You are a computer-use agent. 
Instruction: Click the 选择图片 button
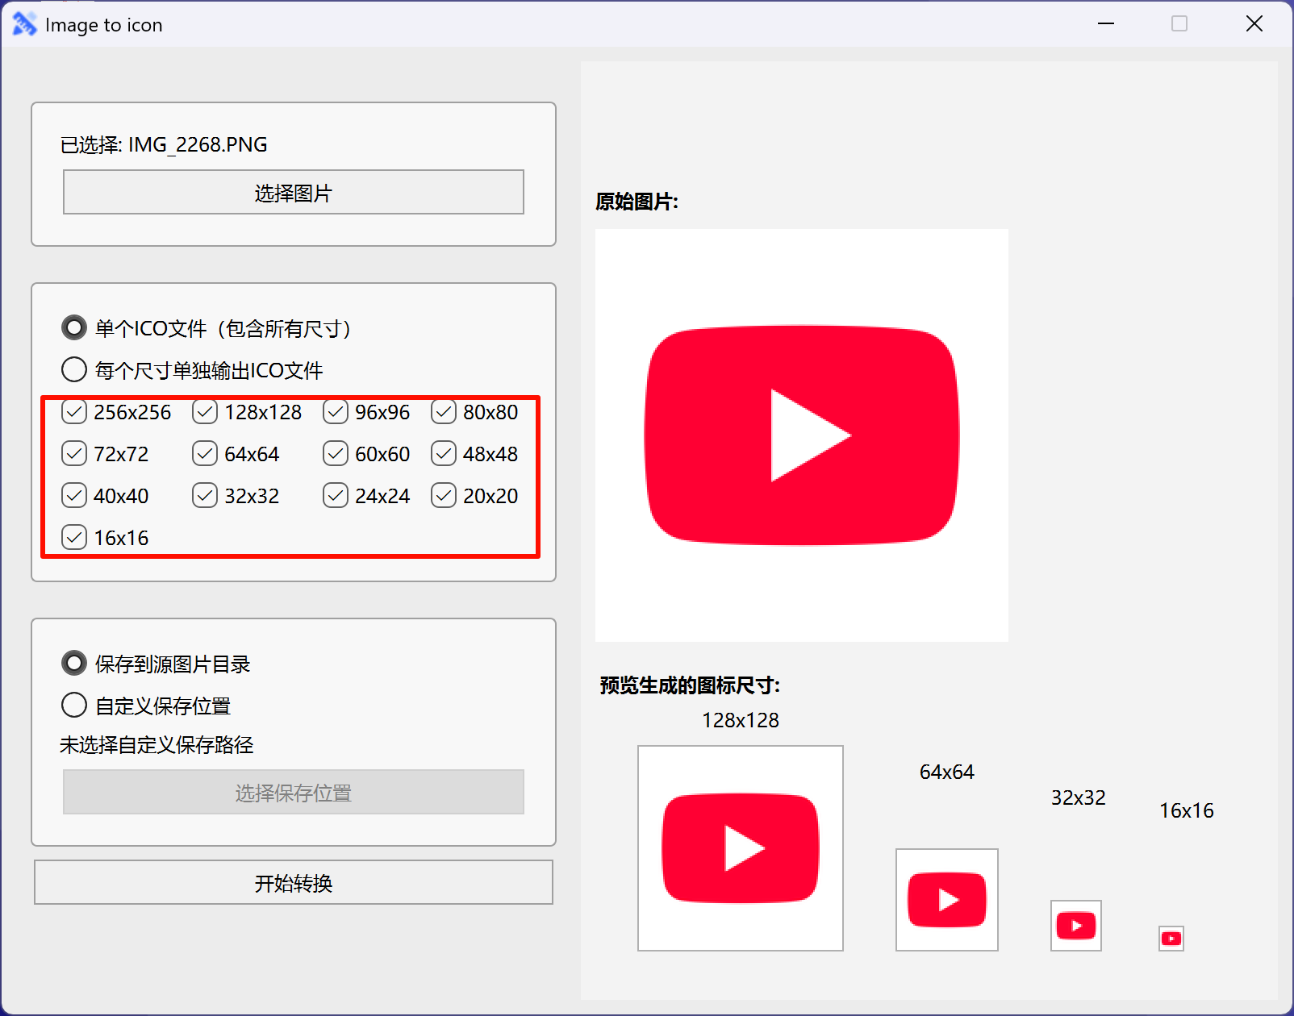tap(294, 192)
